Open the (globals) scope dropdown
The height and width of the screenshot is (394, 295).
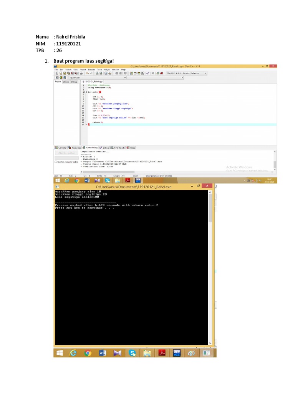98,78
